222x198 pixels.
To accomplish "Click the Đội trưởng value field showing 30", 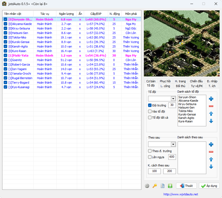I will (x=172, y=105).
